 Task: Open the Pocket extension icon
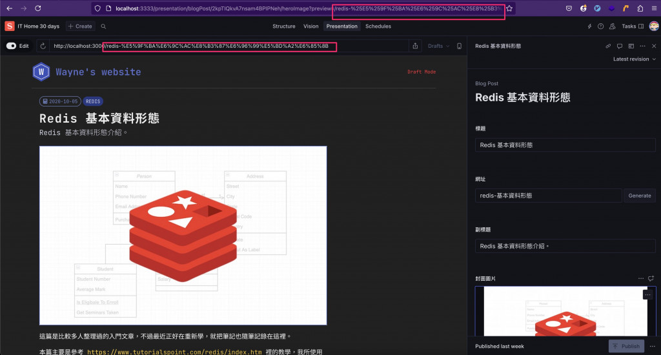[569, 8]
